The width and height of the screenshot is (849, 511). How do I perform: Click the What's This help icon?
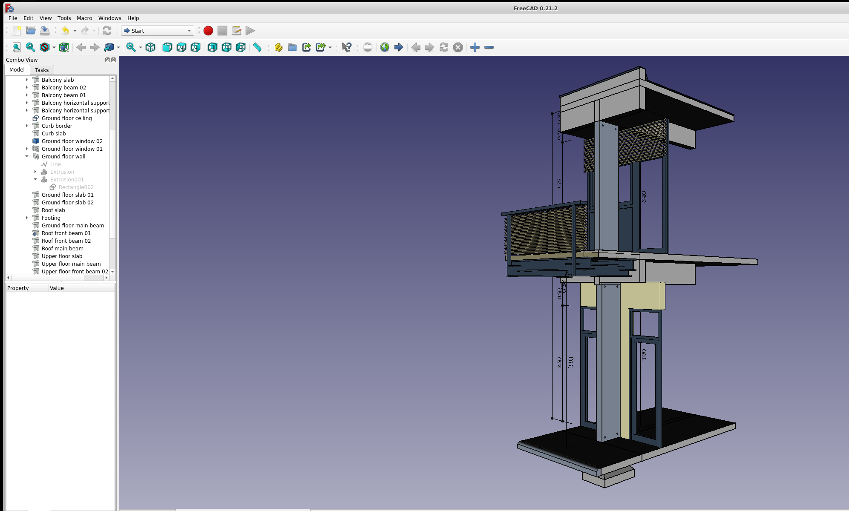[x=346, y=47]
